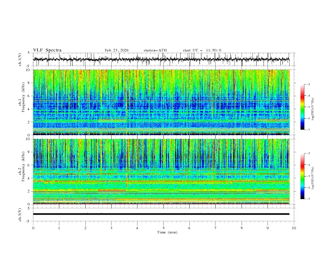Image resolution: width=331 pixels, height=256 pixels.
Task: Click the "5" tick on the time axis
Action: pos(163,228)
